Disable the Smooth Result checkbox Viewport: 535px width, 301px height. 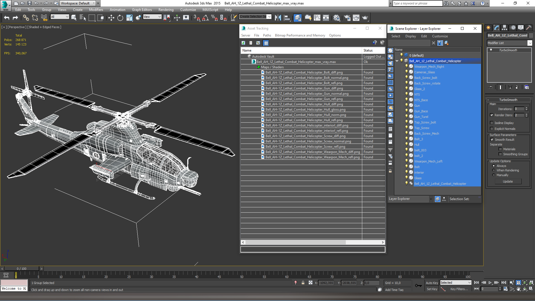492,140
